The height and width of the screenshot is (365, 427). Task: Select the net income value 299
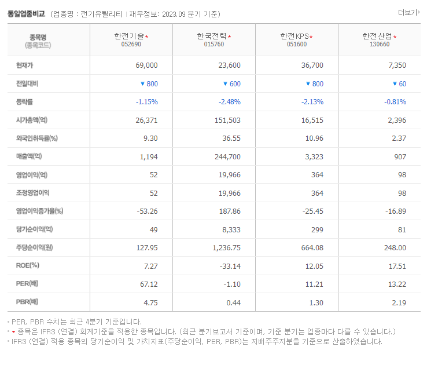click(x=317, y=230)
